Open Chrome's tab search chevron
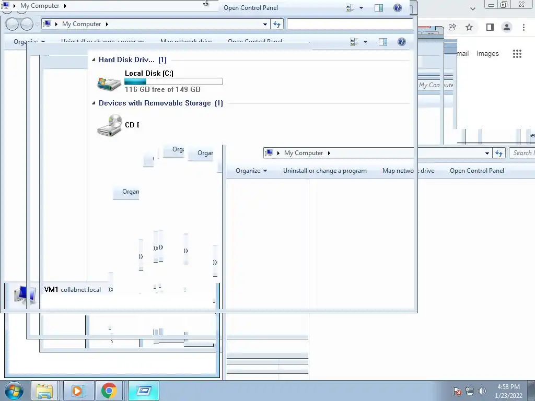The width and height of the screenshot is (535, 401). [472, 8]
